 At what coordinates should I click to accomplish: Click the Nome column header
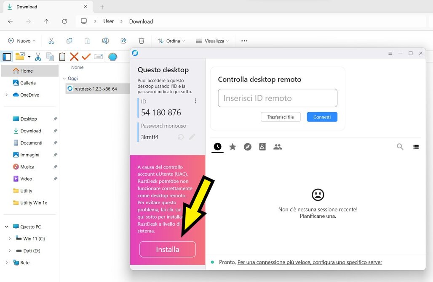coord(78,67)
